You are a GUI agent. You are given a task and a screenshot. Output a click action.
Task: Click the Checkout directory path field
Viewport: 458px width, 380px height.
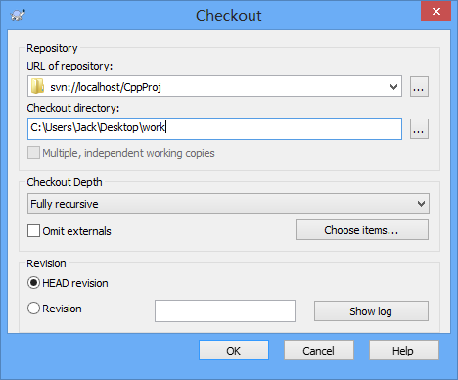coord(214,128)
